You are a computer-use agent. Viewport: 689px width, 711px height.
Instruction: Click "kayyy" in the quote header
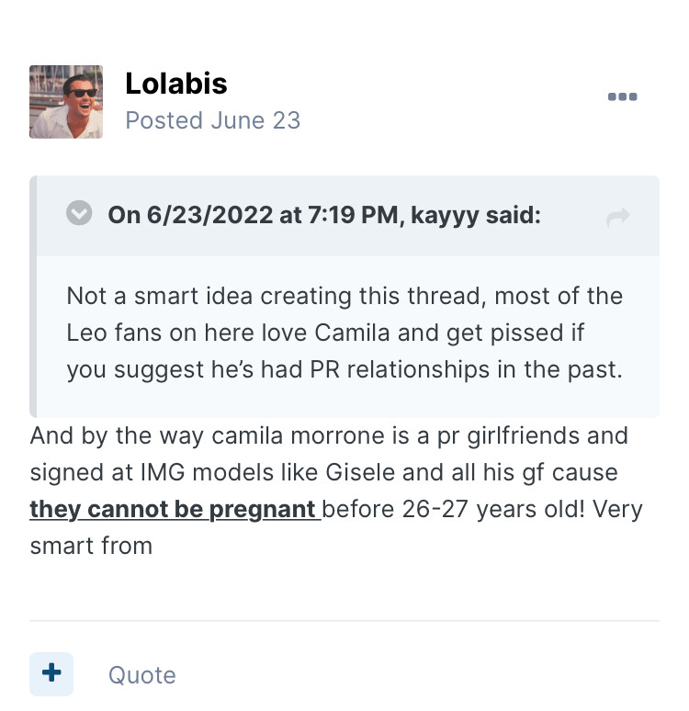pos(446,215)
